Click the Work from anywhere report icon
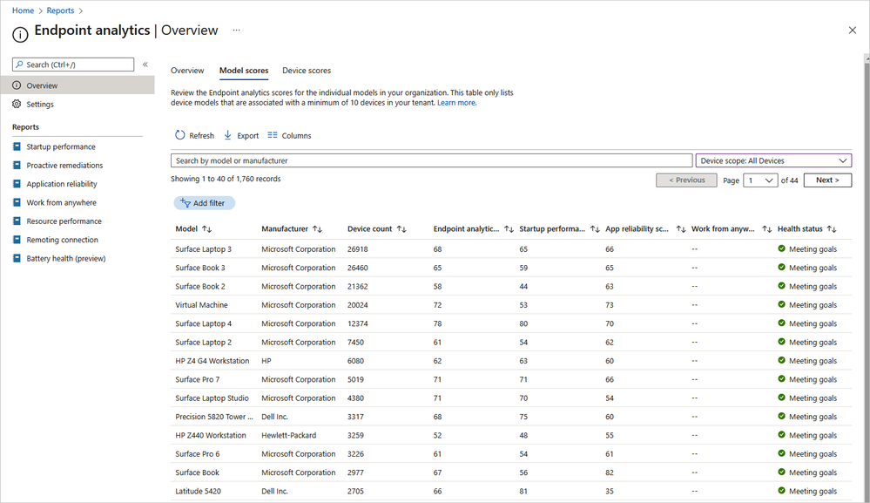Image resolution: width=870 pixels, height=503 pixels. point(17,202)
